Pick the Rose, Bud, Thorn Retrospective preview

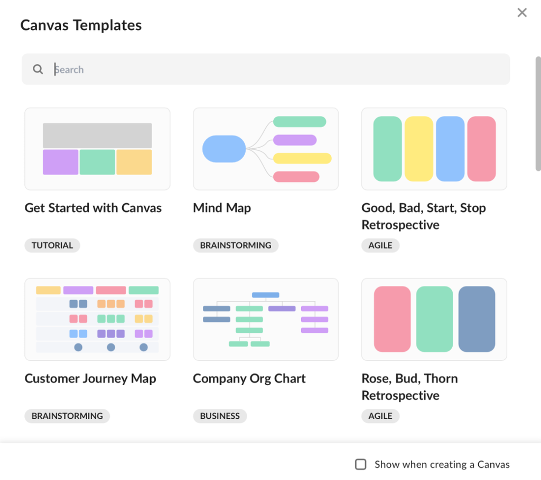434,319
